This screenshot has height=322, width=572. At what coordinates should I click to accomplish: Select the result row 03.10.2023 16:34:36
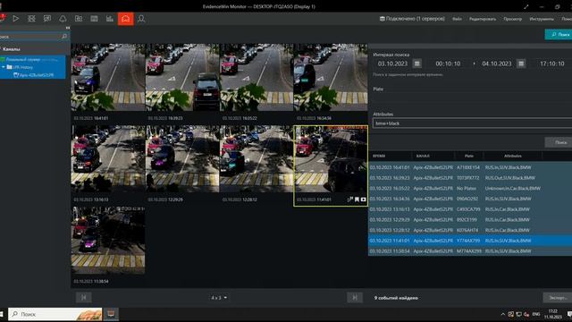pos(470,199)
